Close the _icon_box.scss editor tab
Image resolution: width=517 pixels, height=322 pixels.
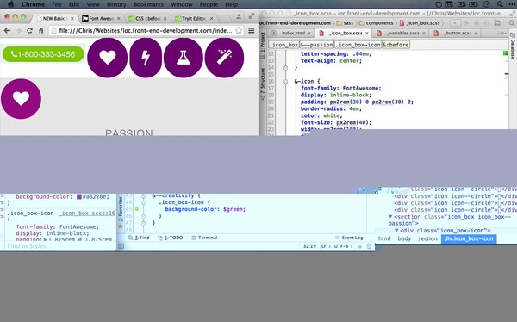tap(366, 34)
